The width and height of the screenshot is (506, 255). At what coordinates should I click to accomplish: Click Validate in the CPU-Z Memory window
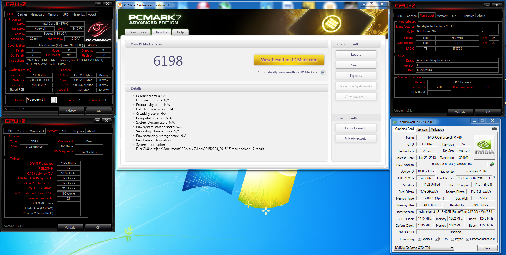tap(70, 228)
